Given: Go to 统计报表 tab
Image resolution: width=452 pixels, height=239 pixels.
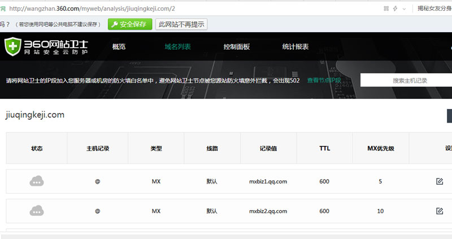Looking at the screenshot, I should (x=295, y=47).
